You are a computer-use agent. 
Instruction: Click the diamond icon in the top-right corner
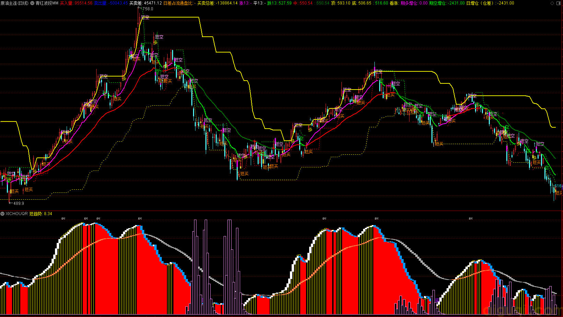click(552, 3)
